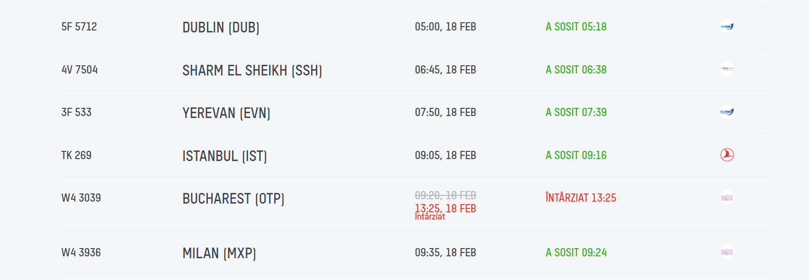Open the BUCHAREST (OTP) destination entry

tap(233, 198)
